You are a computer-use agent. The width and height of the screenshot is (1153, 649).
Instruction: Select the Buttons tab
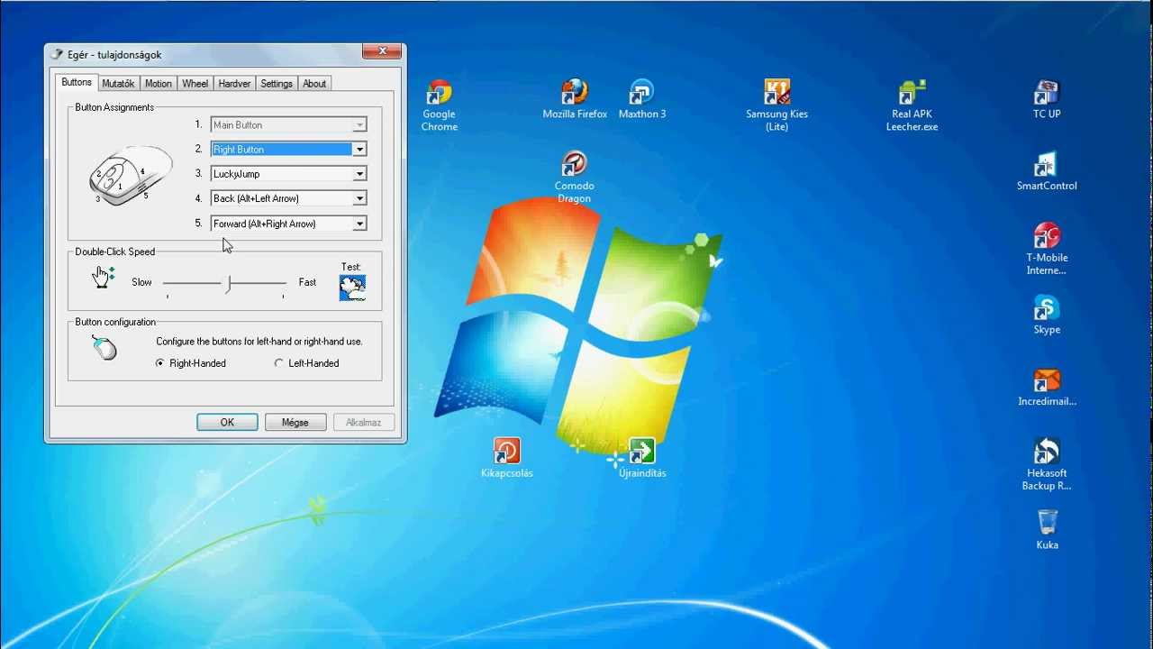click(x=77, y=82)
